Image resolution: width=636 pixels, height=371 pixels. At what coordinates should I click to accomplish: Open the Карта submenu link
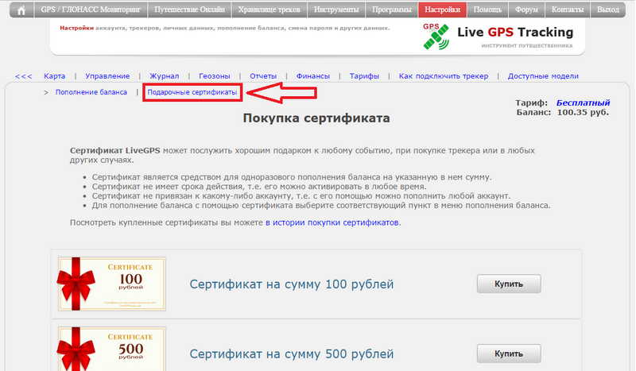[55, 76]
